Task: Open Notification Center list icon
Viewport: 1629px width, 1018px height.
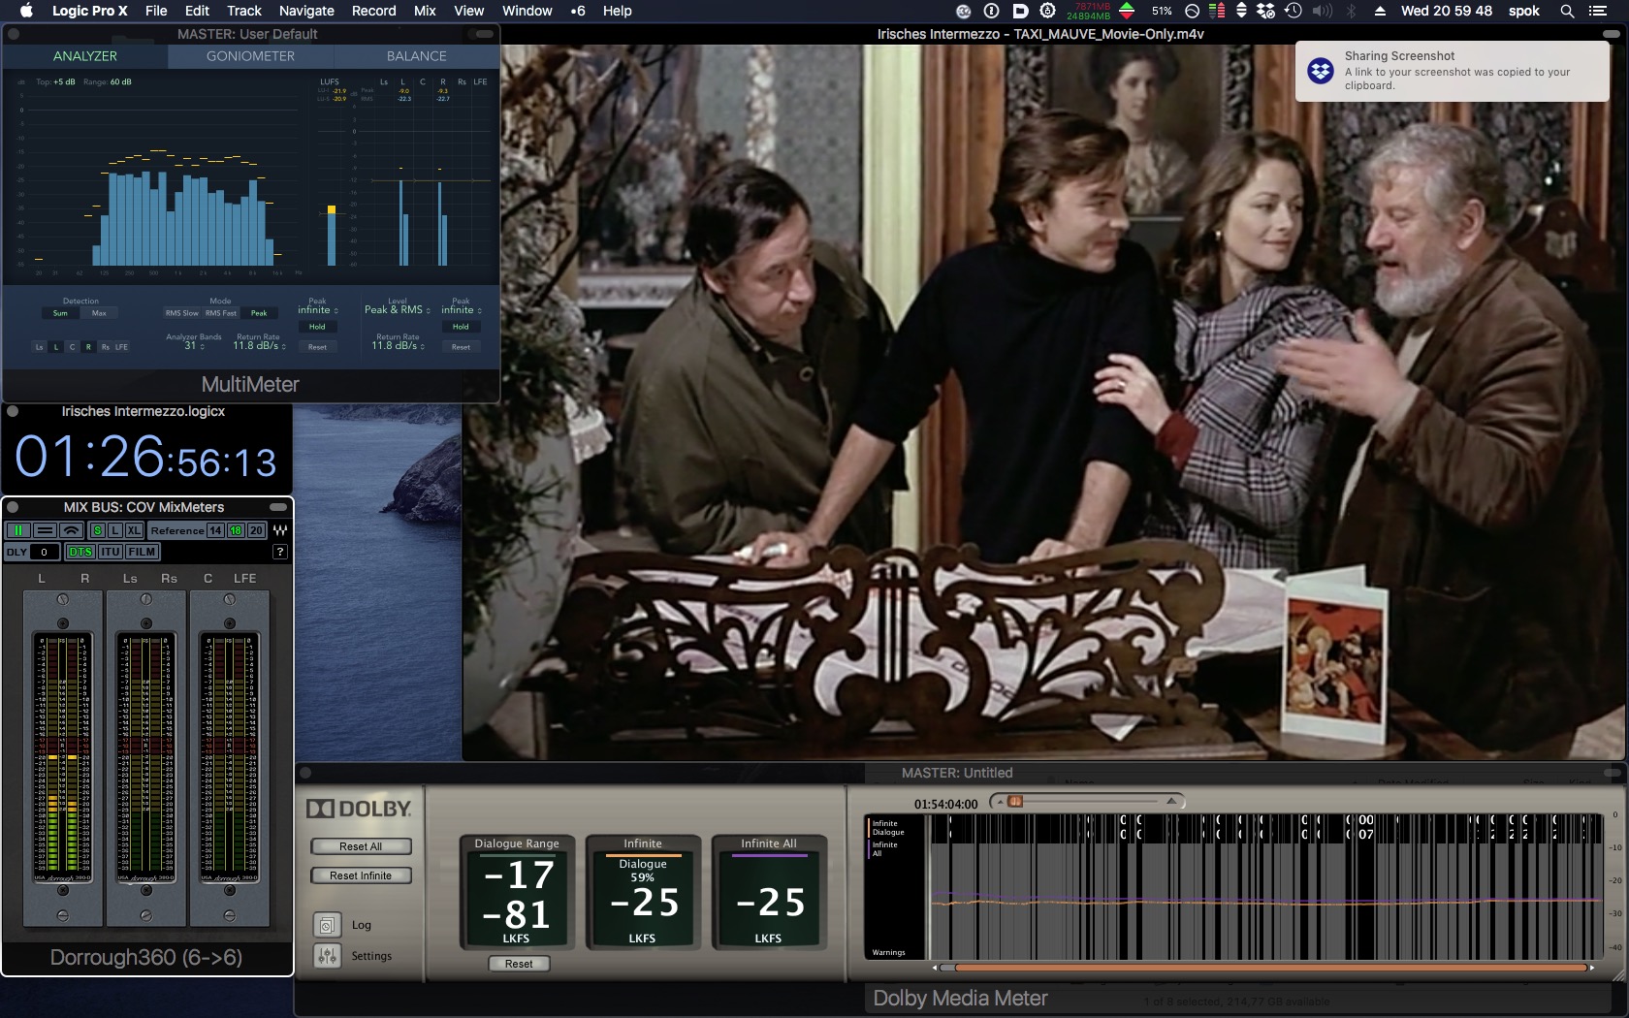Action: 1598,11
